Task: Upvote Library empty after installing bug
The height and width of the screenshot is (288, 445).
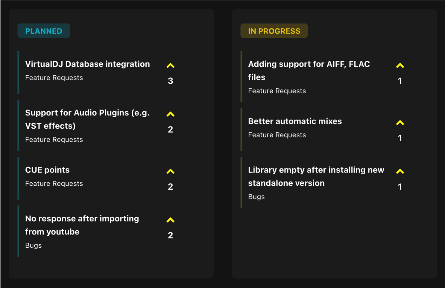Action: pos(400,171)
